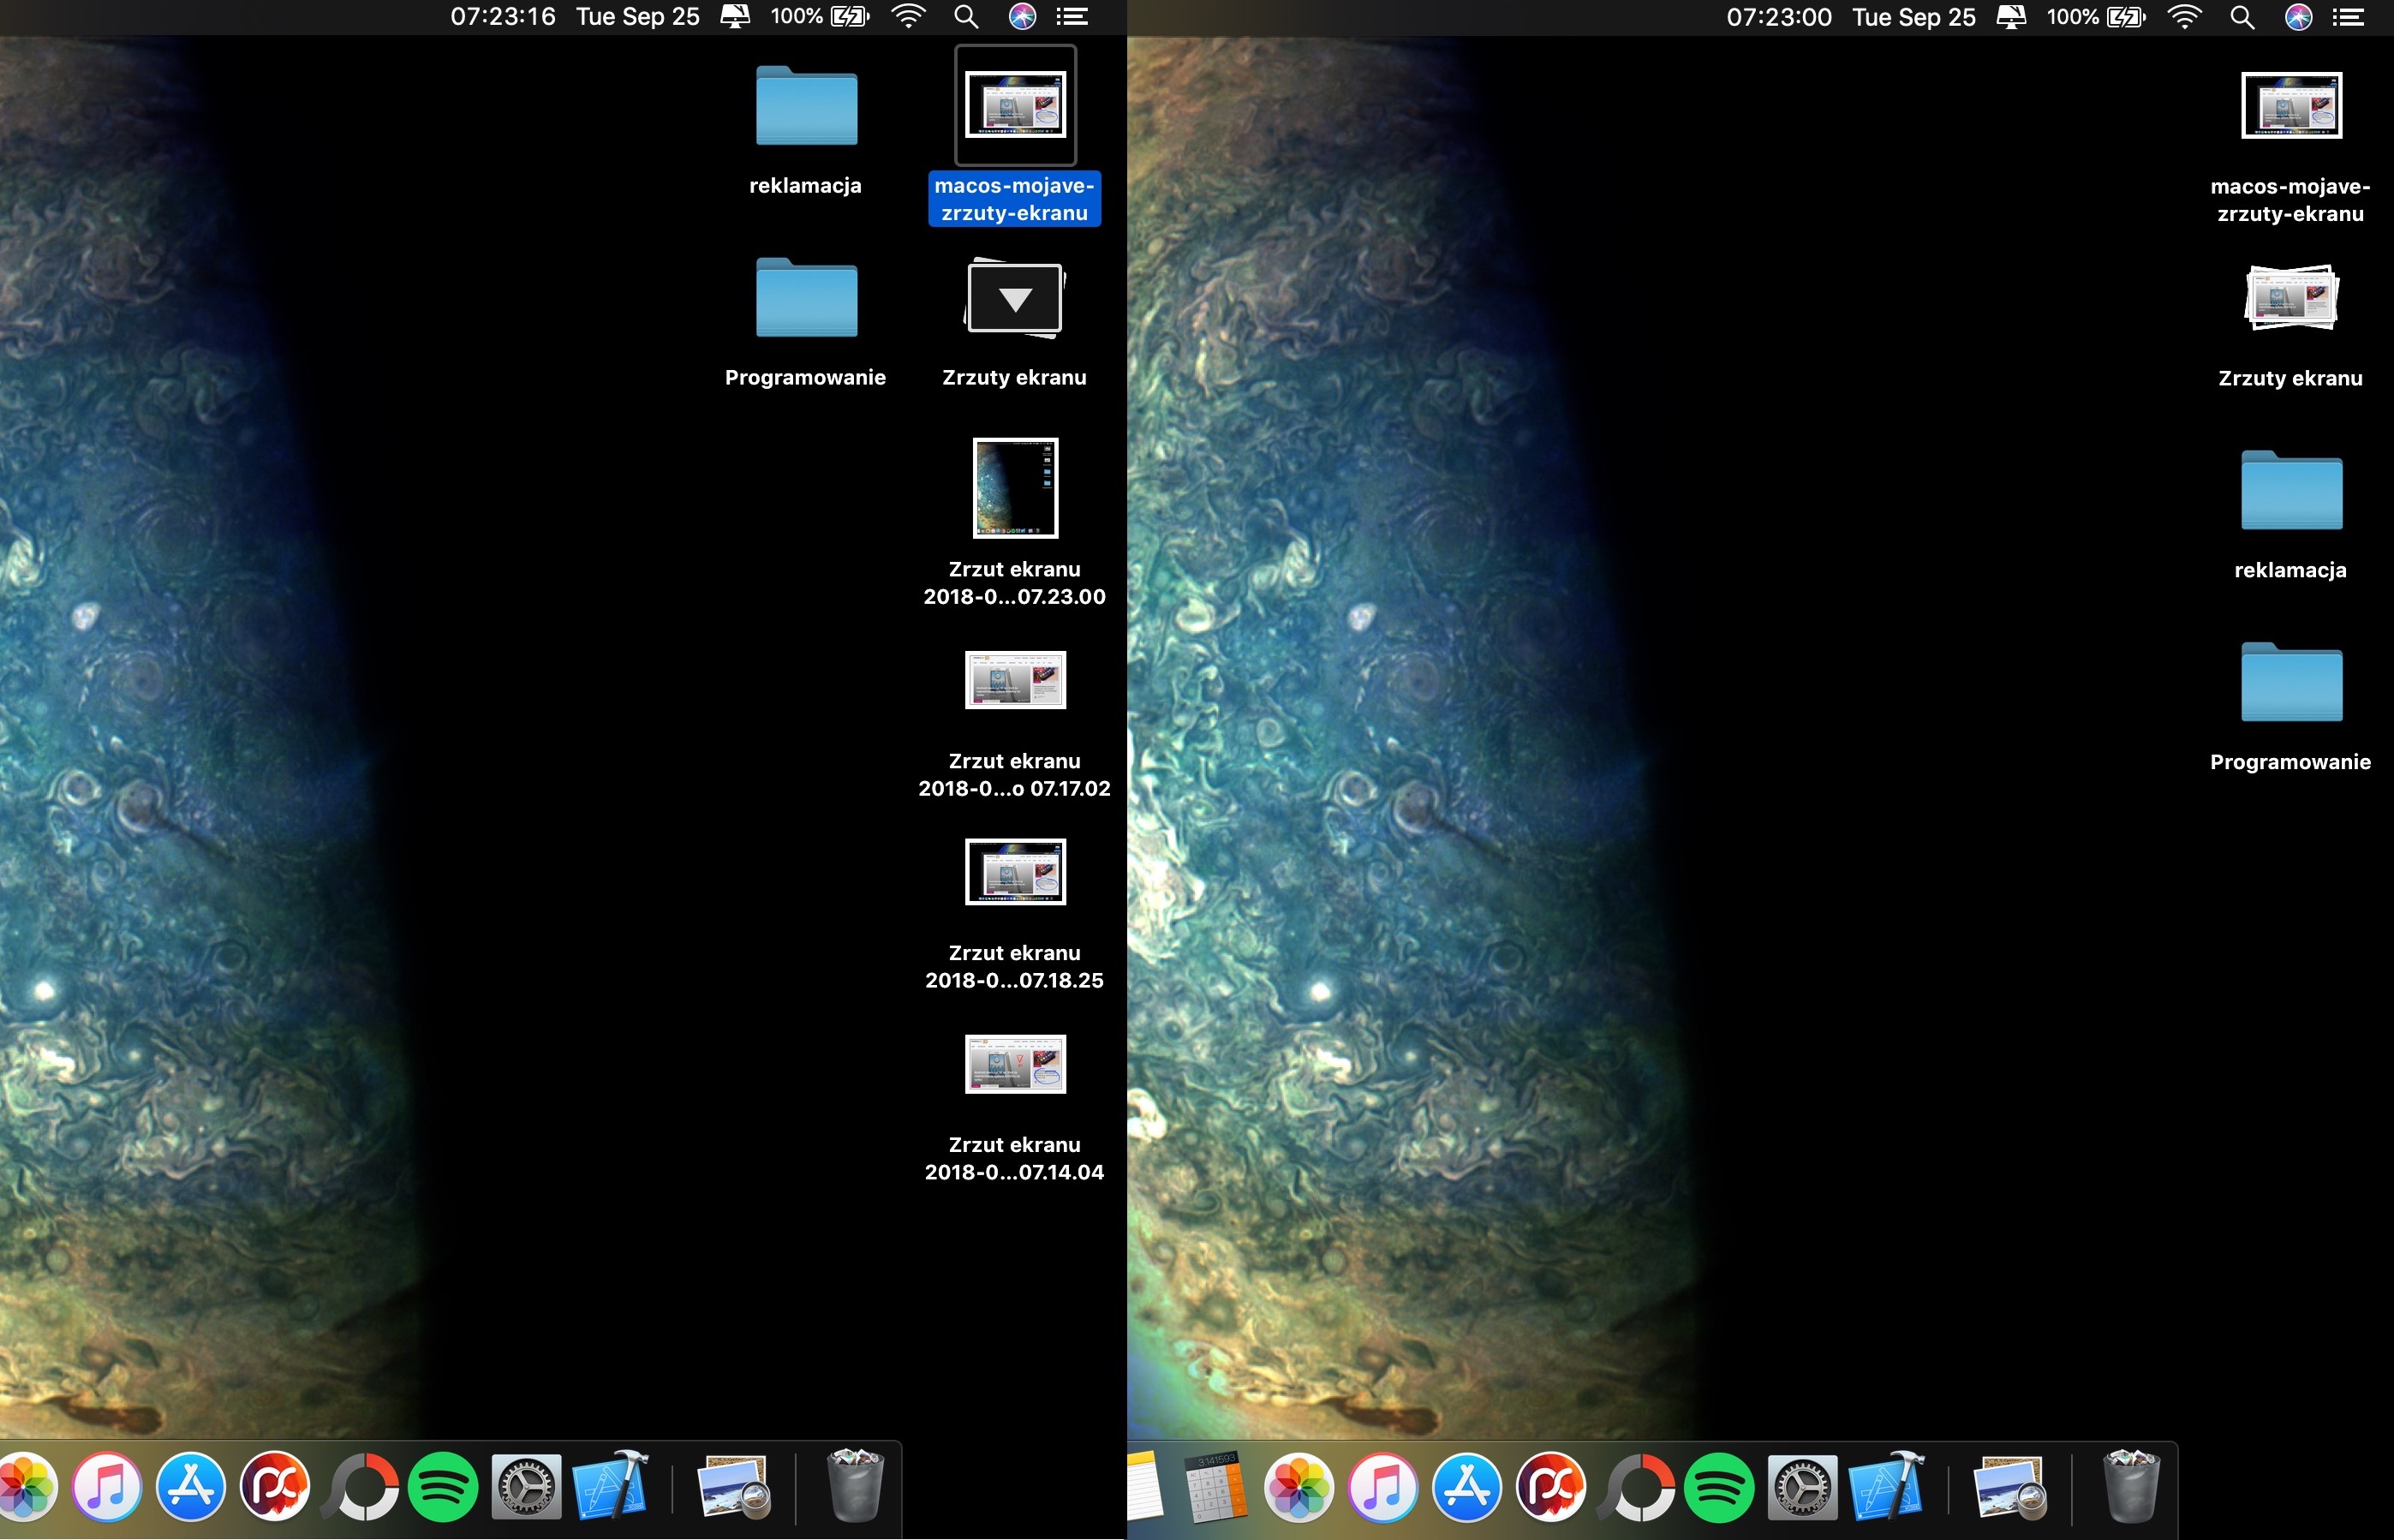Expand the Zrzuty ekranu stack on right desktop

[x=2291, y=298]
